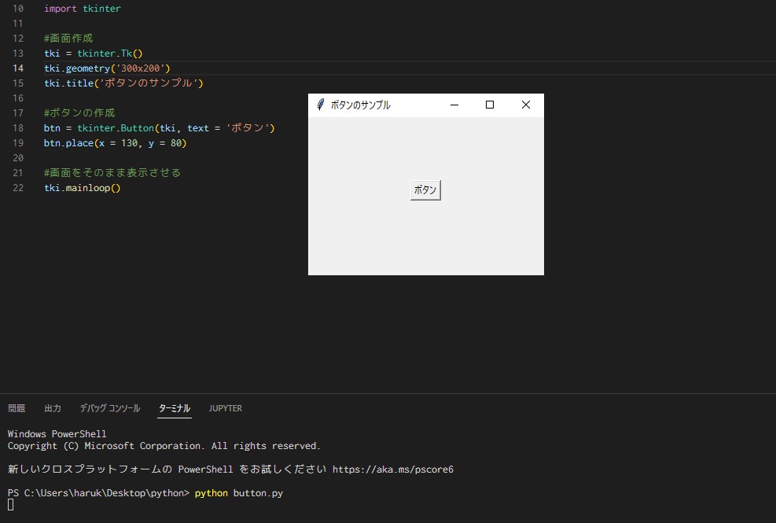The image size is (776, 523).
Task: Click the Microsoft Corporation copyright line
Action: coord(164,446)
